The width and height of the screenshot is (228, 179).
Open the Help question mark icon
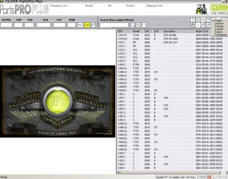click(193, 20)
